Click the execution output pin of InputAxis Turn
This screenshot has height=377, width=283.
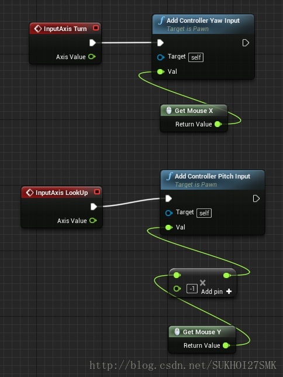pyautogui.click(x=93, y=43)
